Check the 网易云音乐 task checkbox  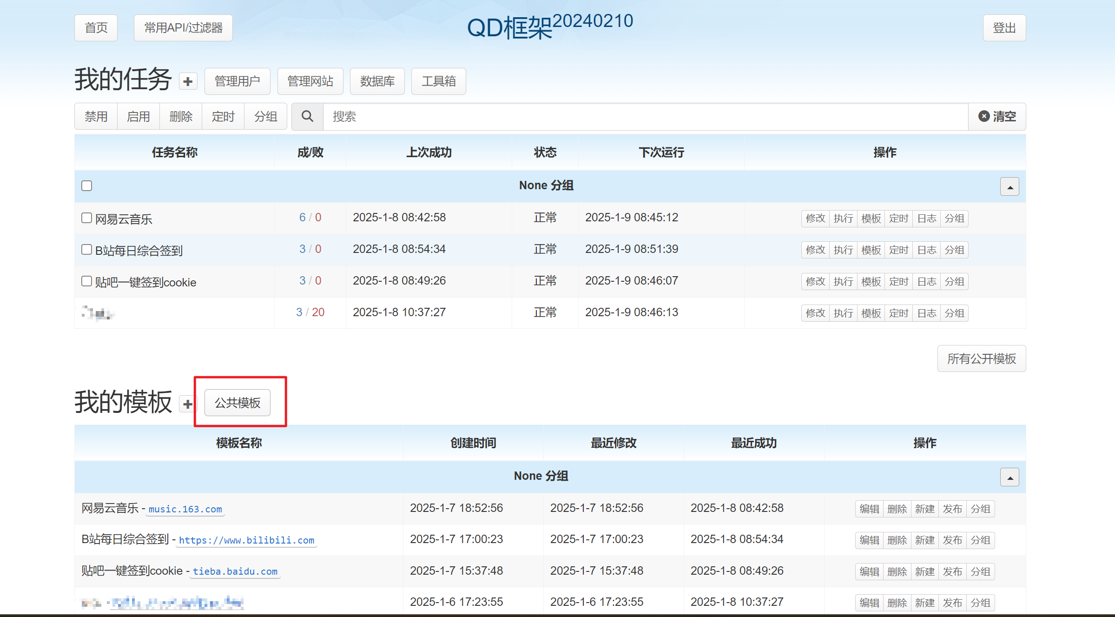click(86, 218)
